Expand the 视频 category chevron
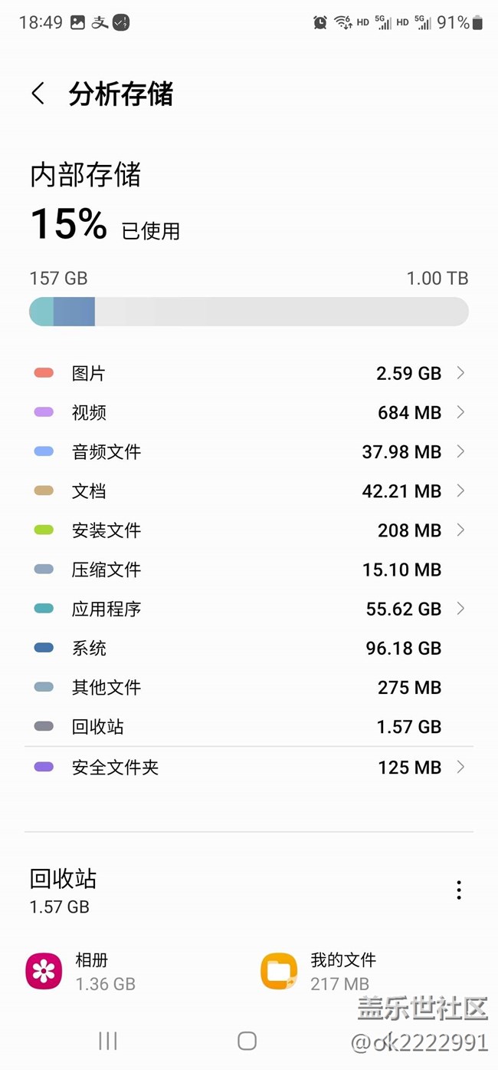The image size is (498, 1070). click(x=460, y=412)
